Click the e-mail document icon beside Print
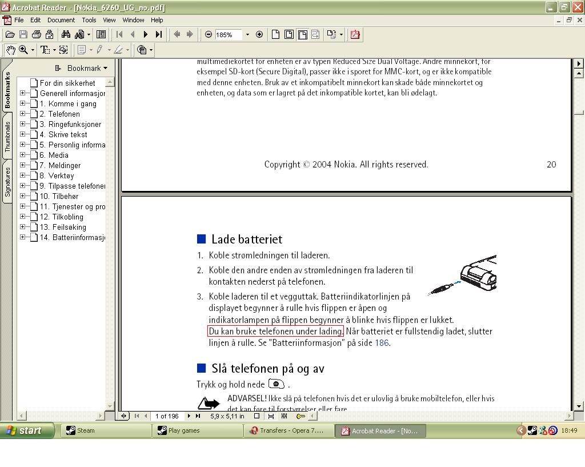The width and height of the screenshot is (585, 467). tap(49, 35)
